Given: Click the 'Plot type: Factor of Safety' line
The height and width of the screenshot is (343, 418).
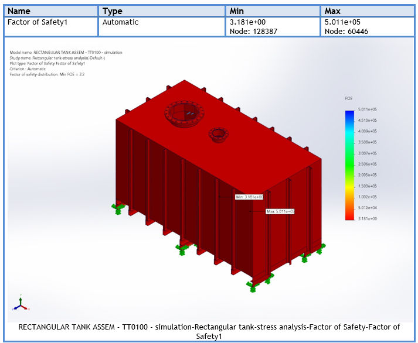Looking at the screenshot, I should tap(47, 63).
